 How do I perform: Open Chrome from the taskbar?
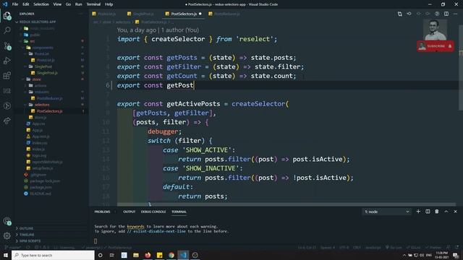pyautogui.click(x=171, y=255)
